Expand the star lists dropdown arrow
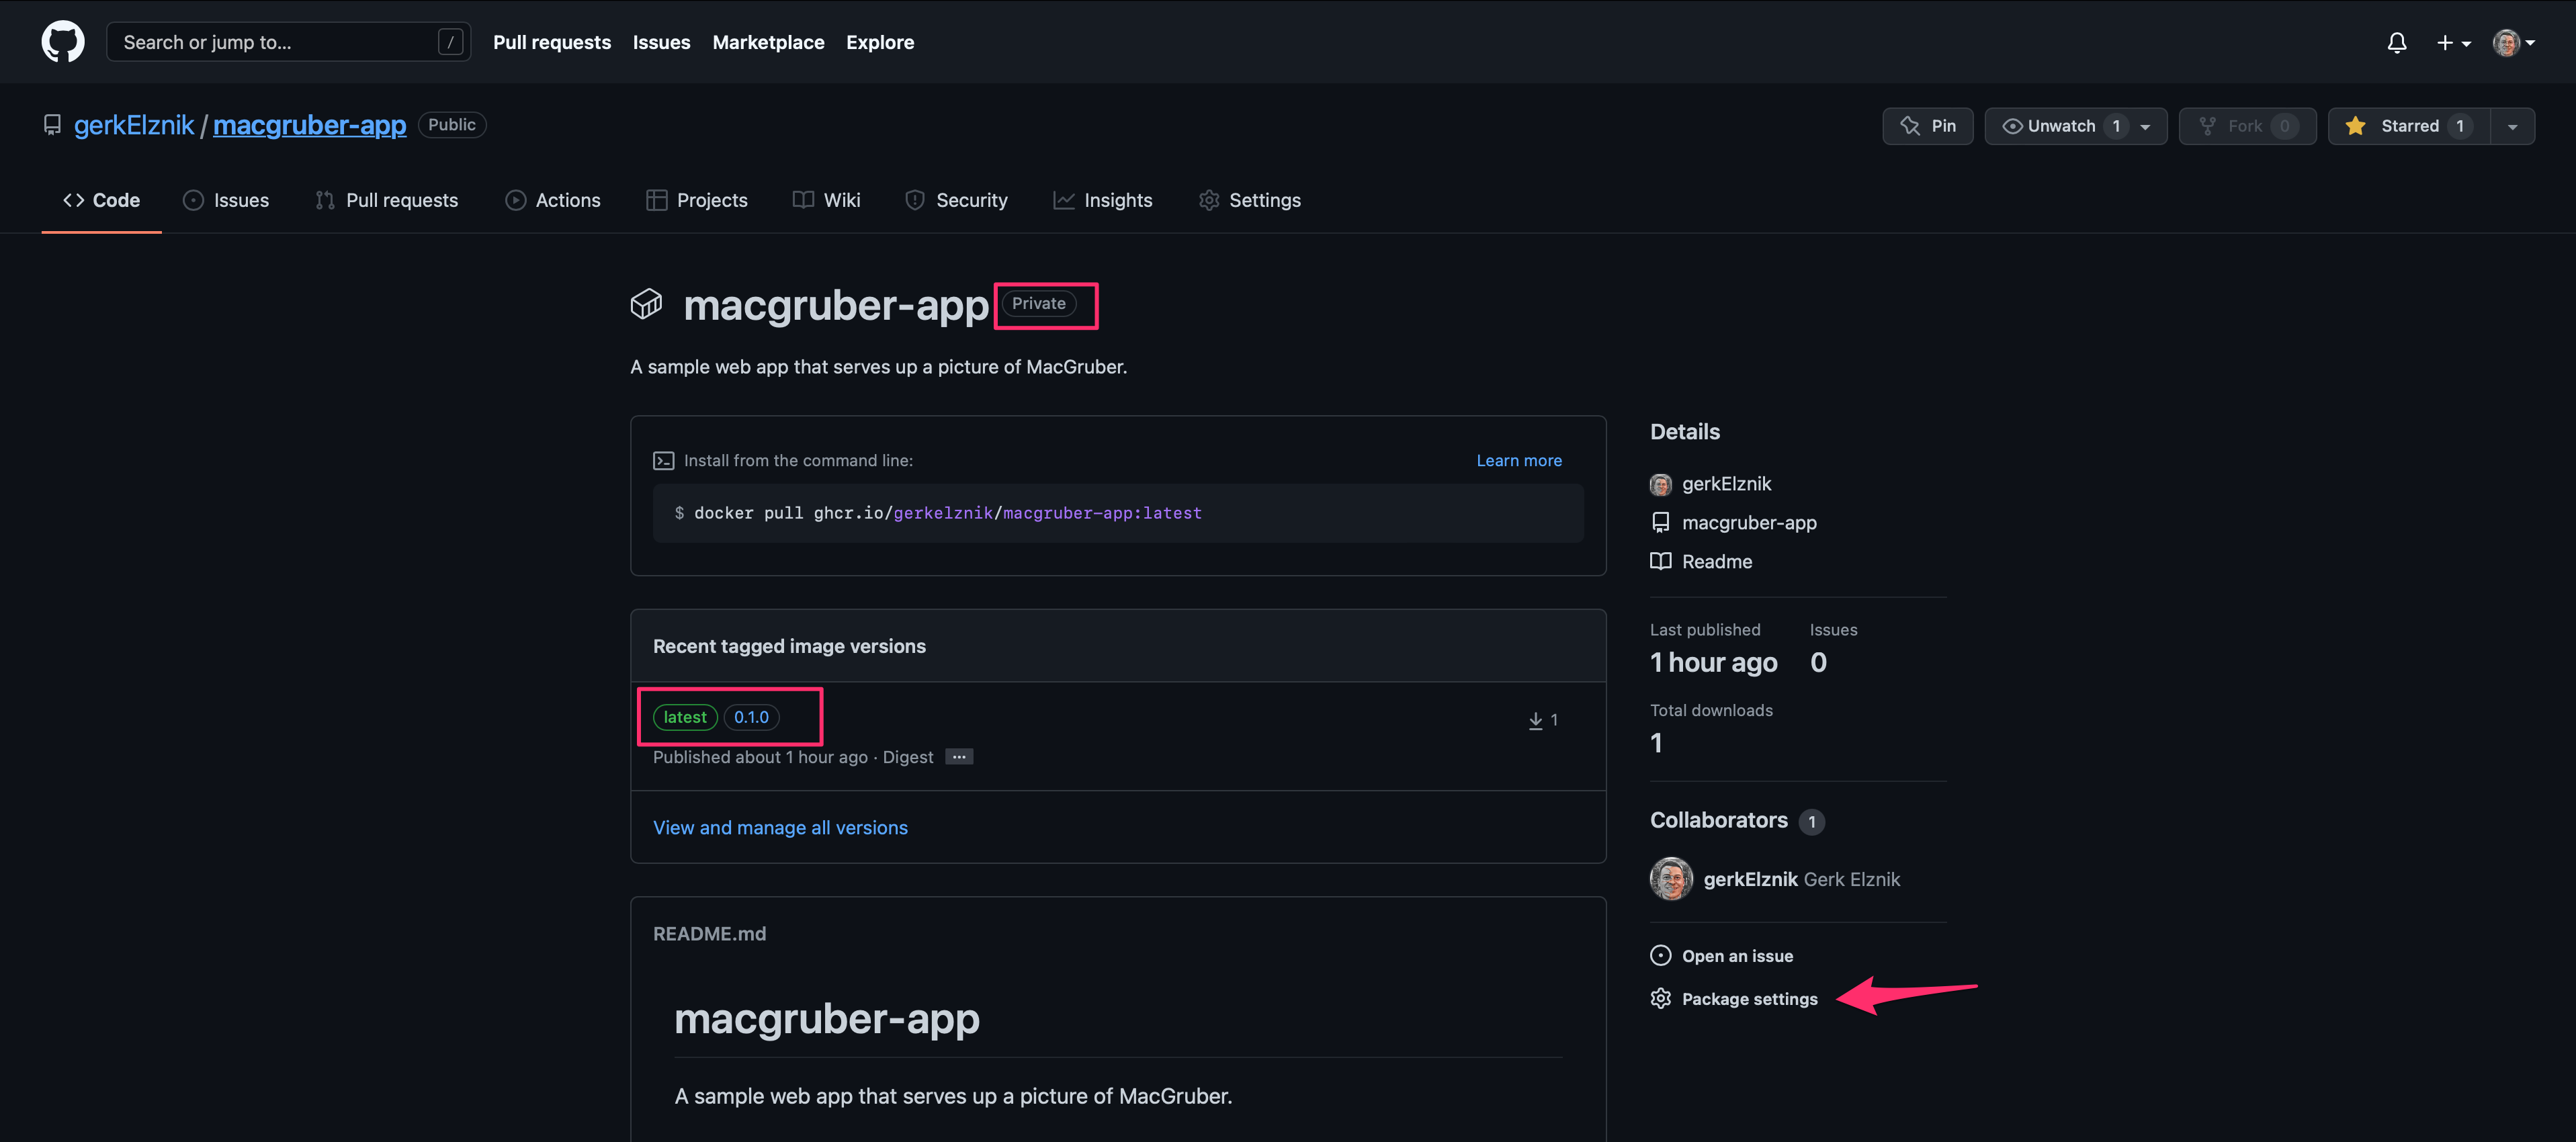The height and width of the screenshot is (1142, 2576). pos(2512,126)
